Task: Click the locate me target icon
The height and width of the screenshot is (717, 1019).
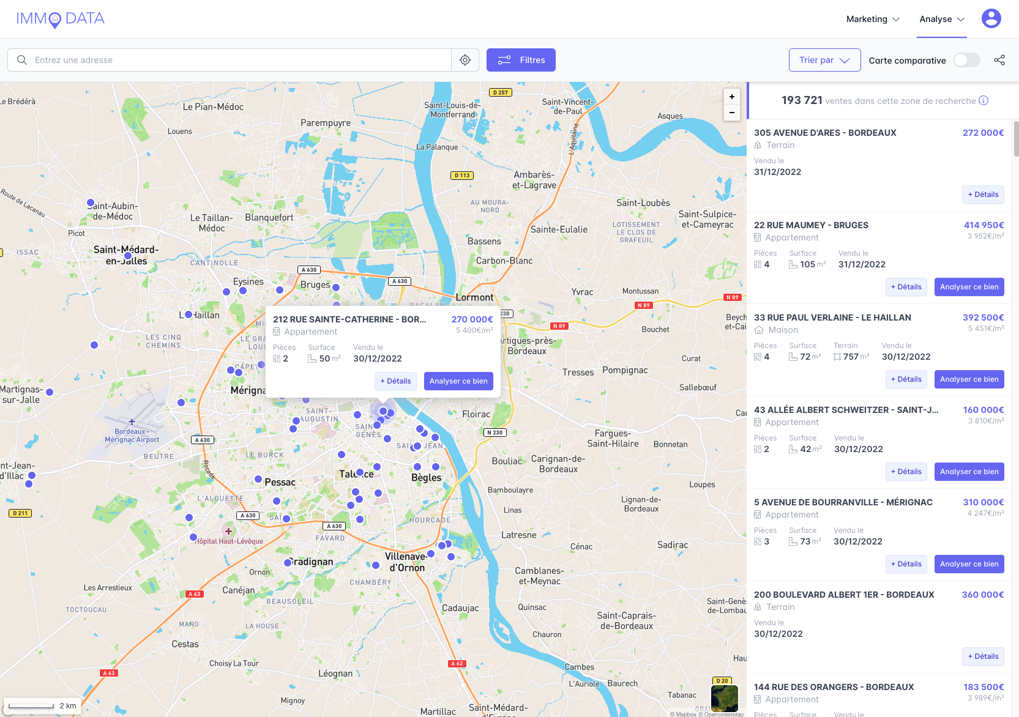Action: (465, 60)
